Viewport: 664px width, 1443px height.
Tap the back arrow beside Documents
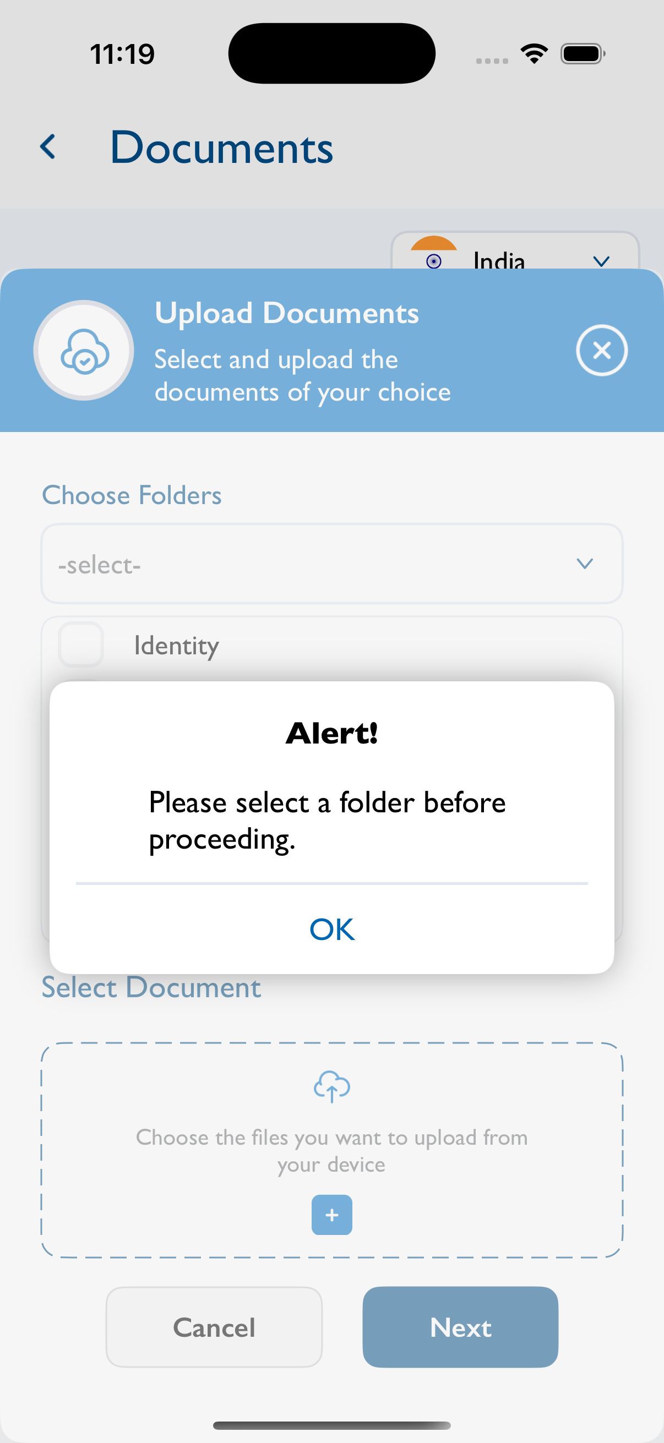[48, 147]
